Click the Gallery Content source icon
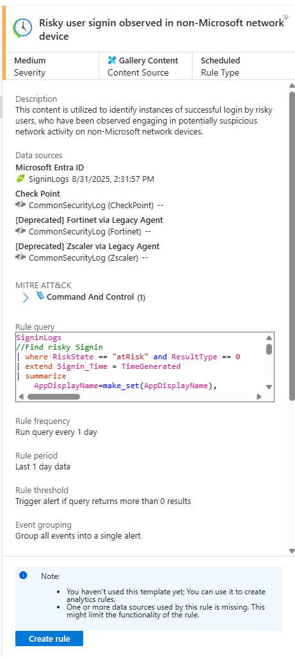 pos(112,60)
